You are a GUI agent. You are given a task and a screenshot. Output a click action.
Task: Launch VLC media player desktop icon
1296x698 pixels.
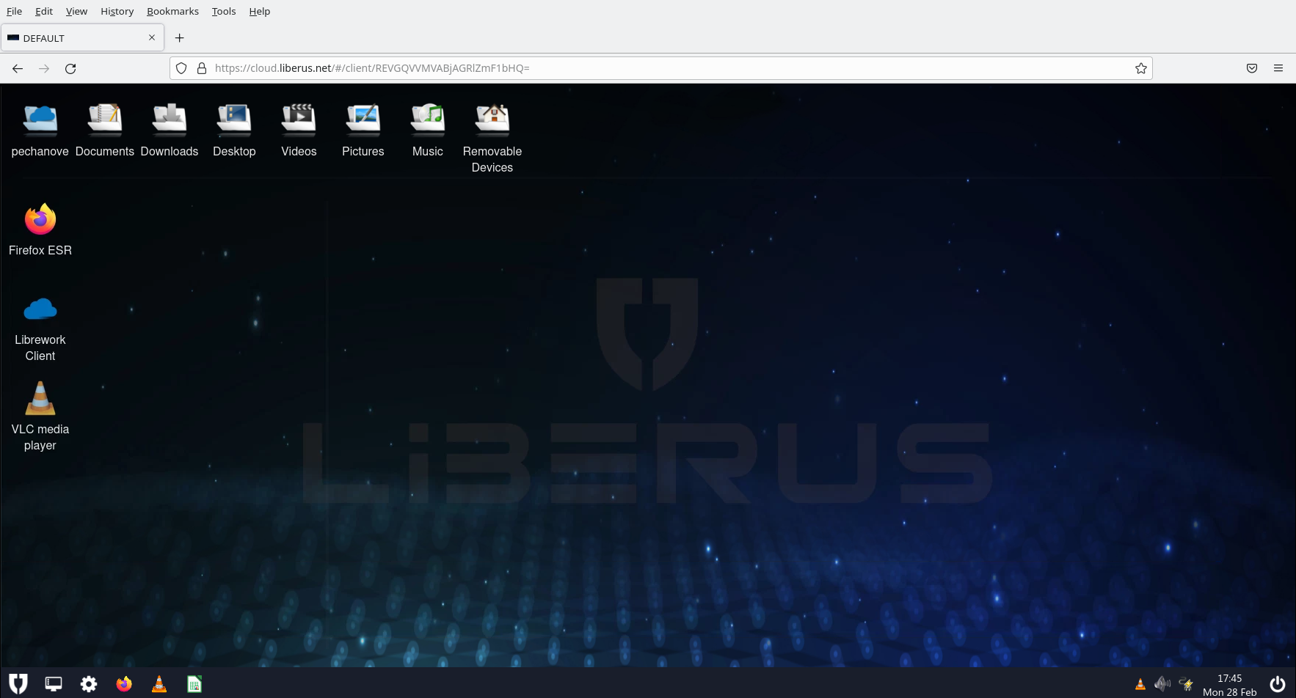tap(40, 398)
